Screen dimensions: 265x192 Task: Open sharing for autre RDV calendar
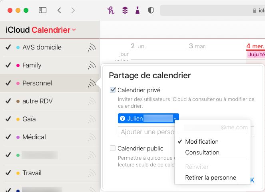[x=92, y=101]
